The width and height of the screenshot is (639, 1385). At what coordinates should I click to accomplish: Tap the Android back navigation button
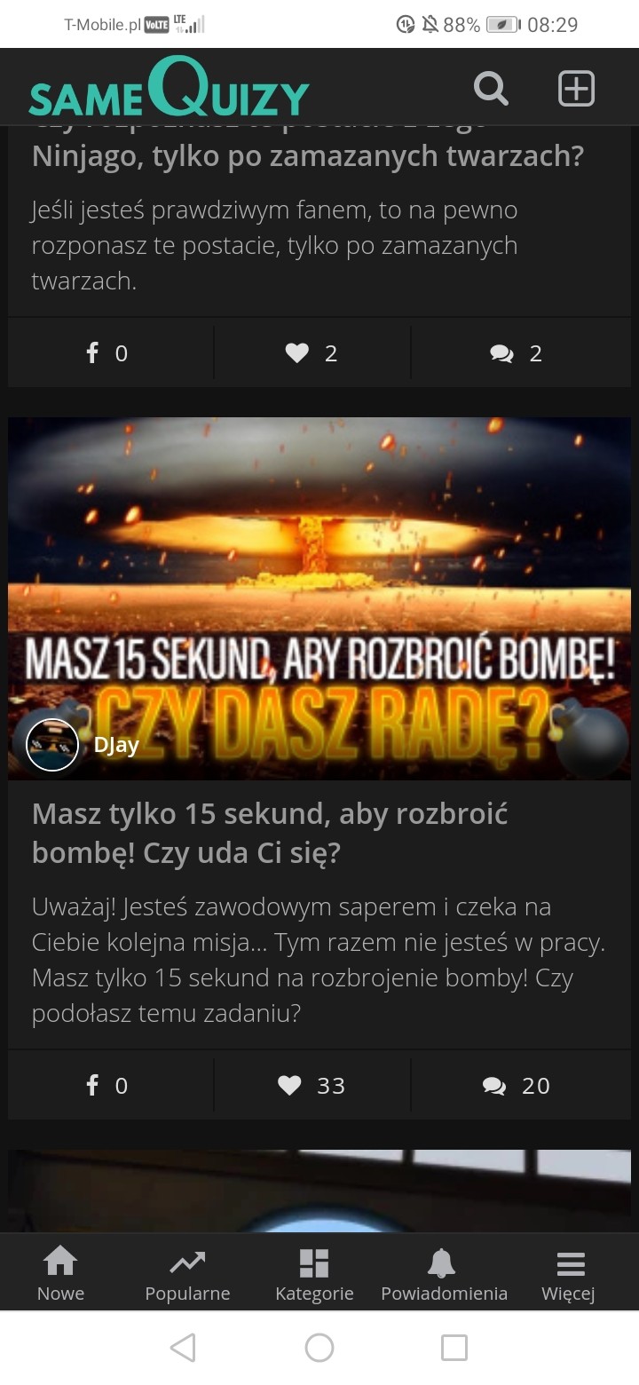click(x=183, y=1348)
